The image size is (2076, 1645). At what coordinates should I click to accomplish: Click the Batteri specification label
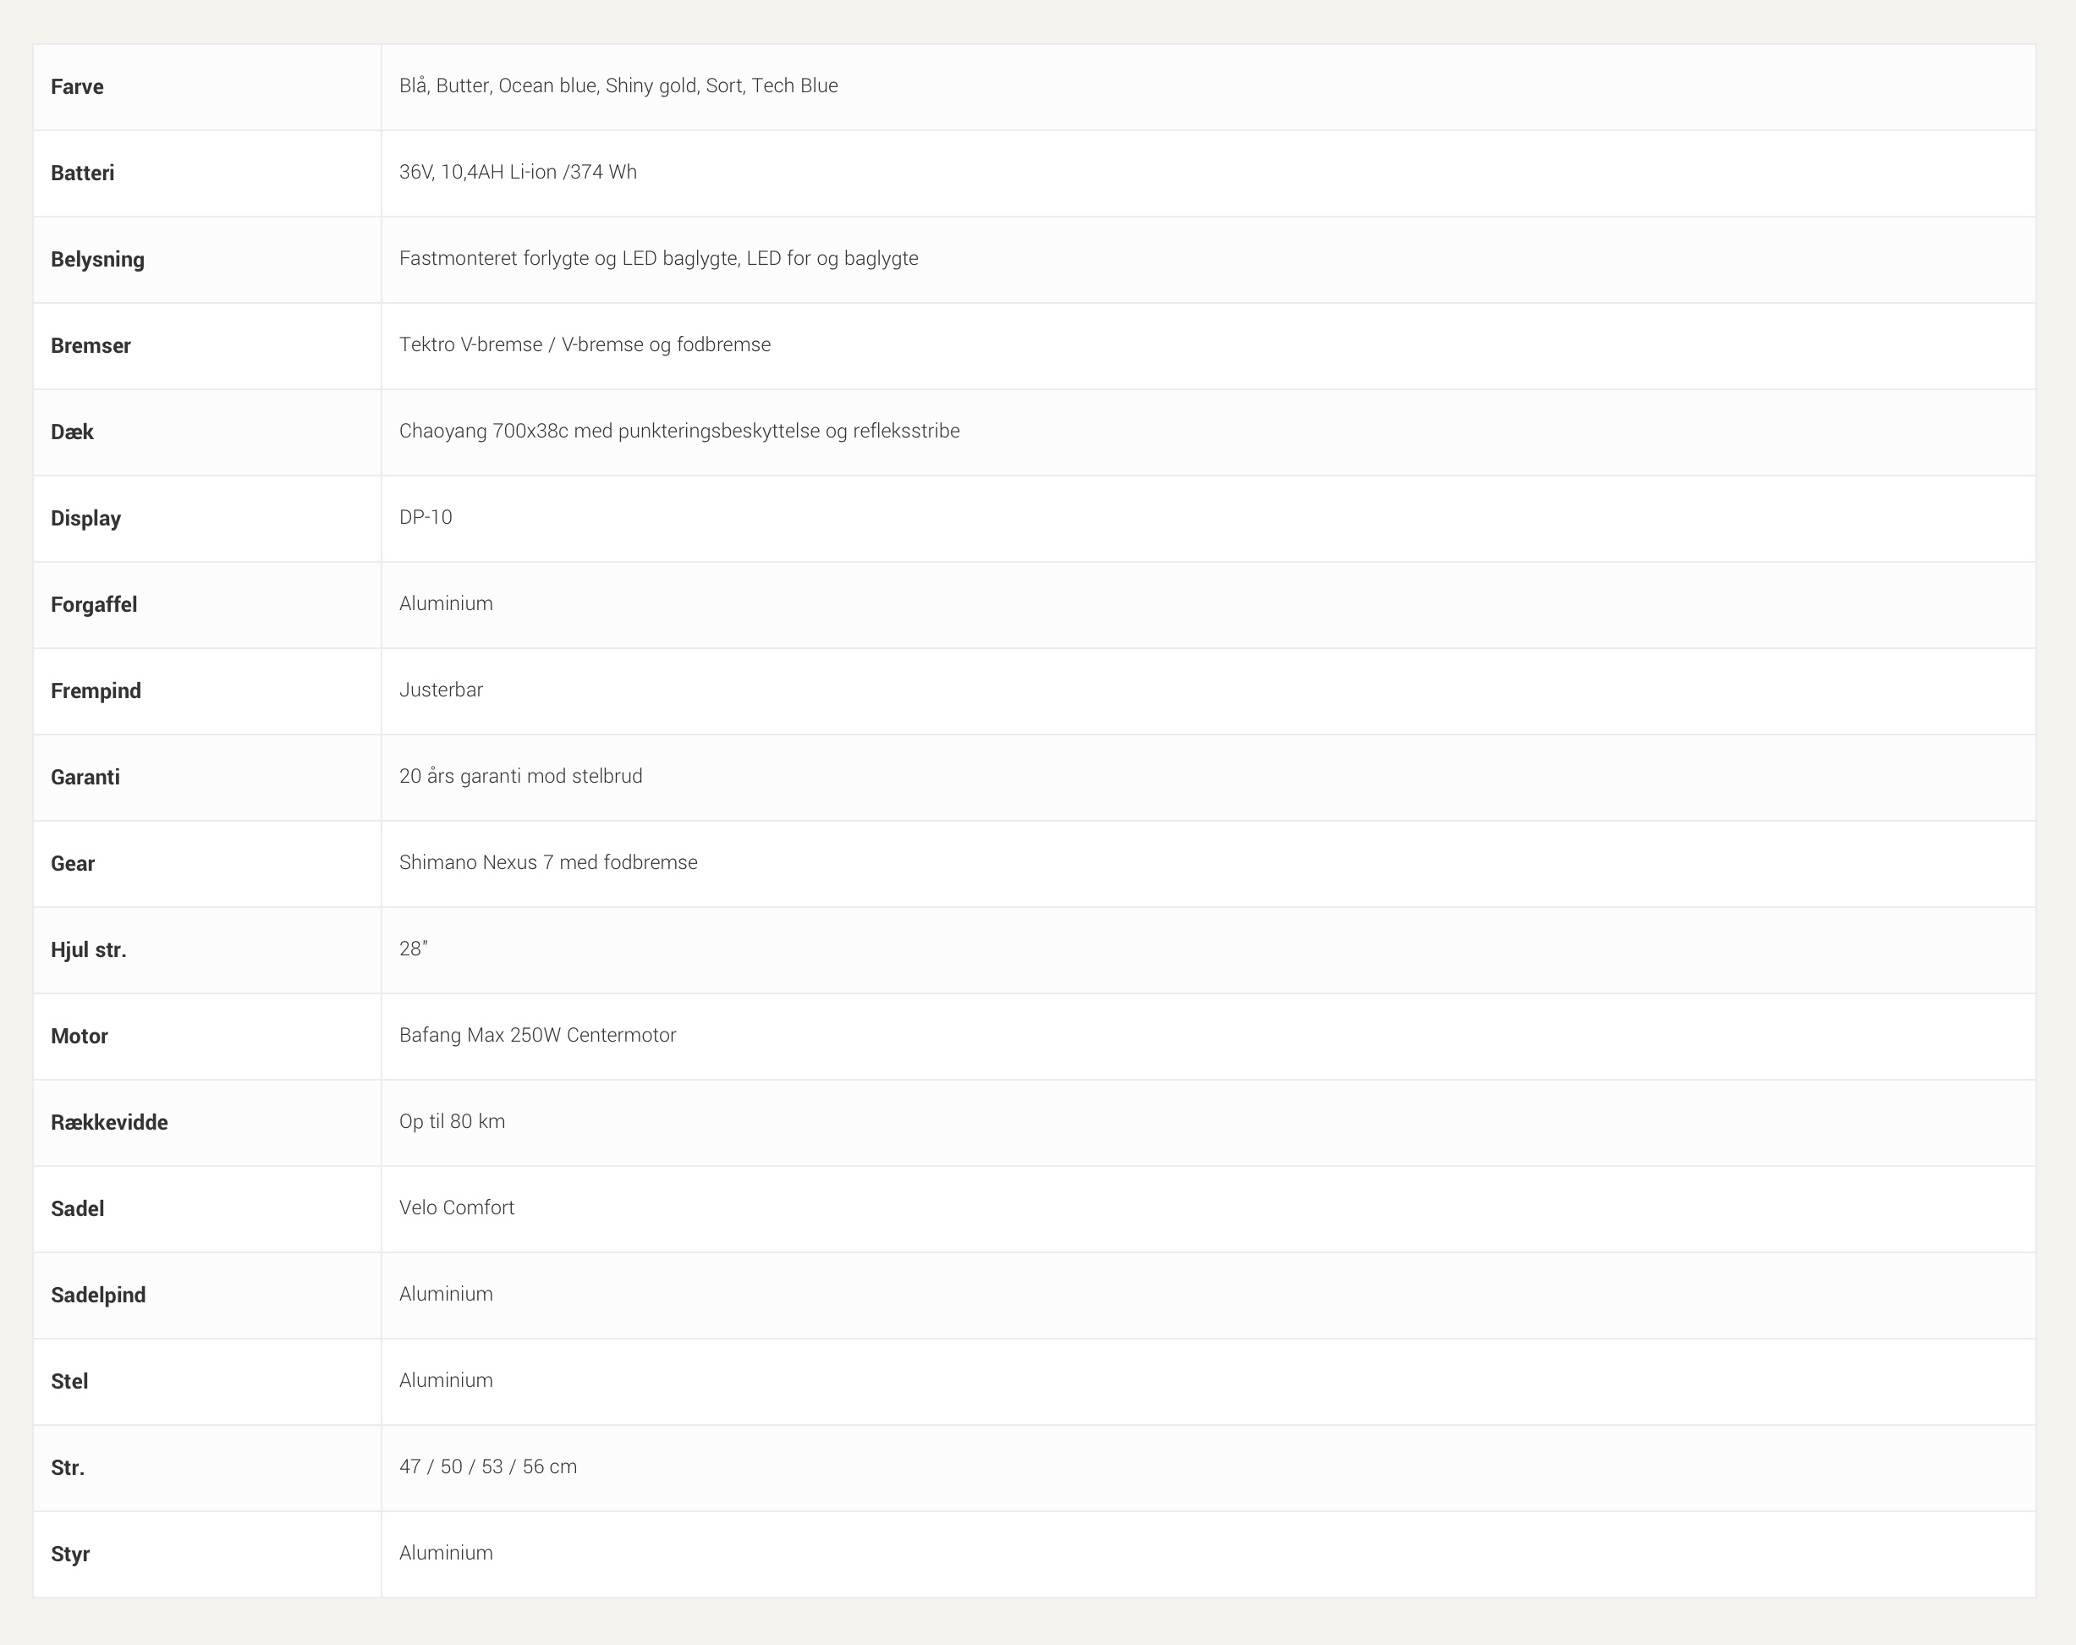click(83, 173)
